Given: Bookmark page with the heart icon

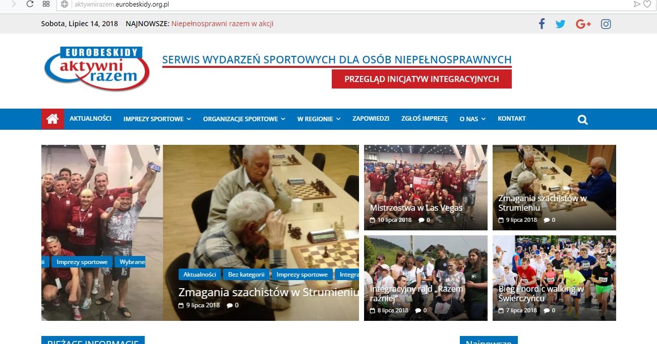Looking at the screenshot, I should point(647,4).
